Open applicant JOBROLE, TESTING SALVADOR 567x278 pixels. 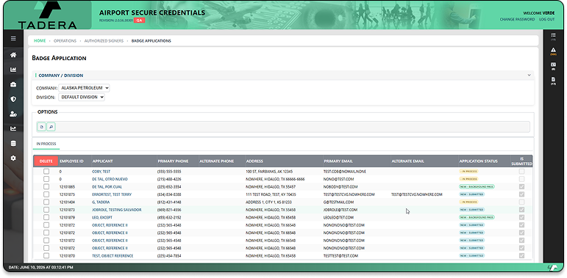117,210
